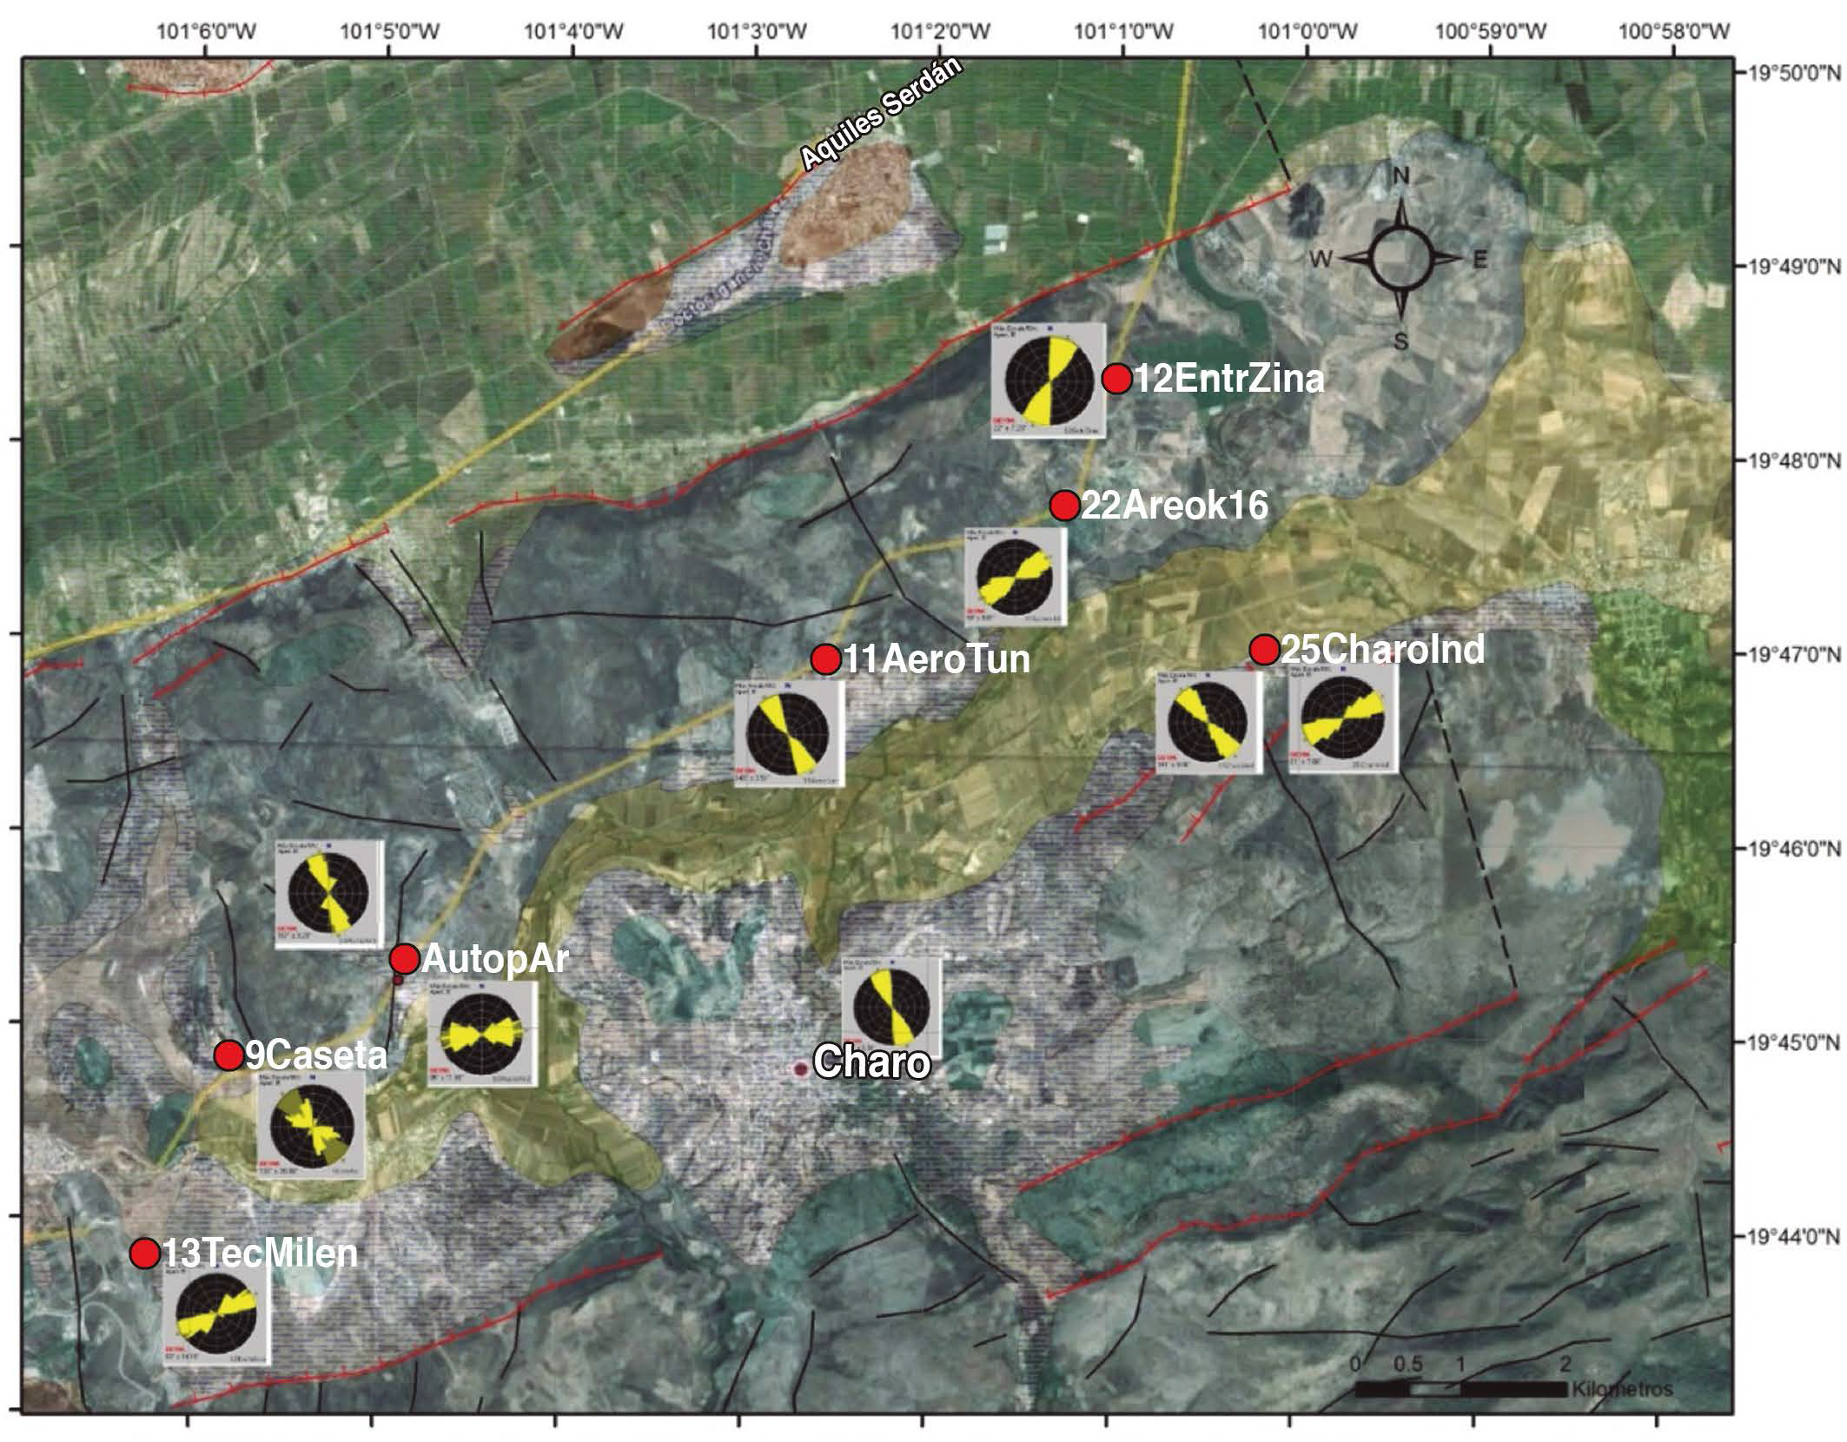Select the AutopAr red station marker

[405, 958]
